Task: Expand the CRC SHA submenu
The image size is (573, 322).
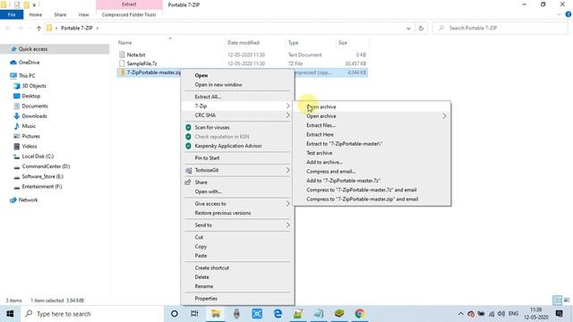Action: click(x=287, y=115)
